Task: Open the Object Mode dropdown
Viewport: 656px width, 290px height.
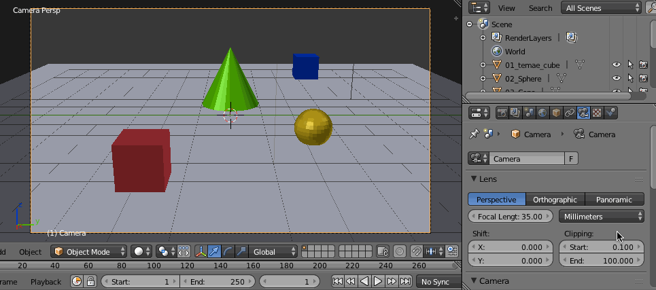Action: [x=88, y=251]
